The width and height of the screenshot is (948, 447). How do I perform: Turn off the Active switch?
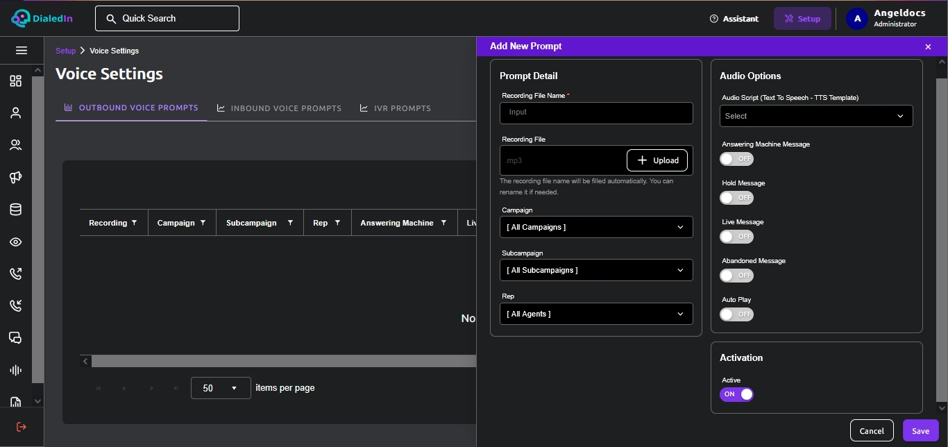click(736, 394)
